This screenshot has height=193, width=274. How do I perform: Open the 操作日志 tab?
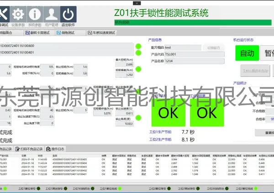[55, 149]
